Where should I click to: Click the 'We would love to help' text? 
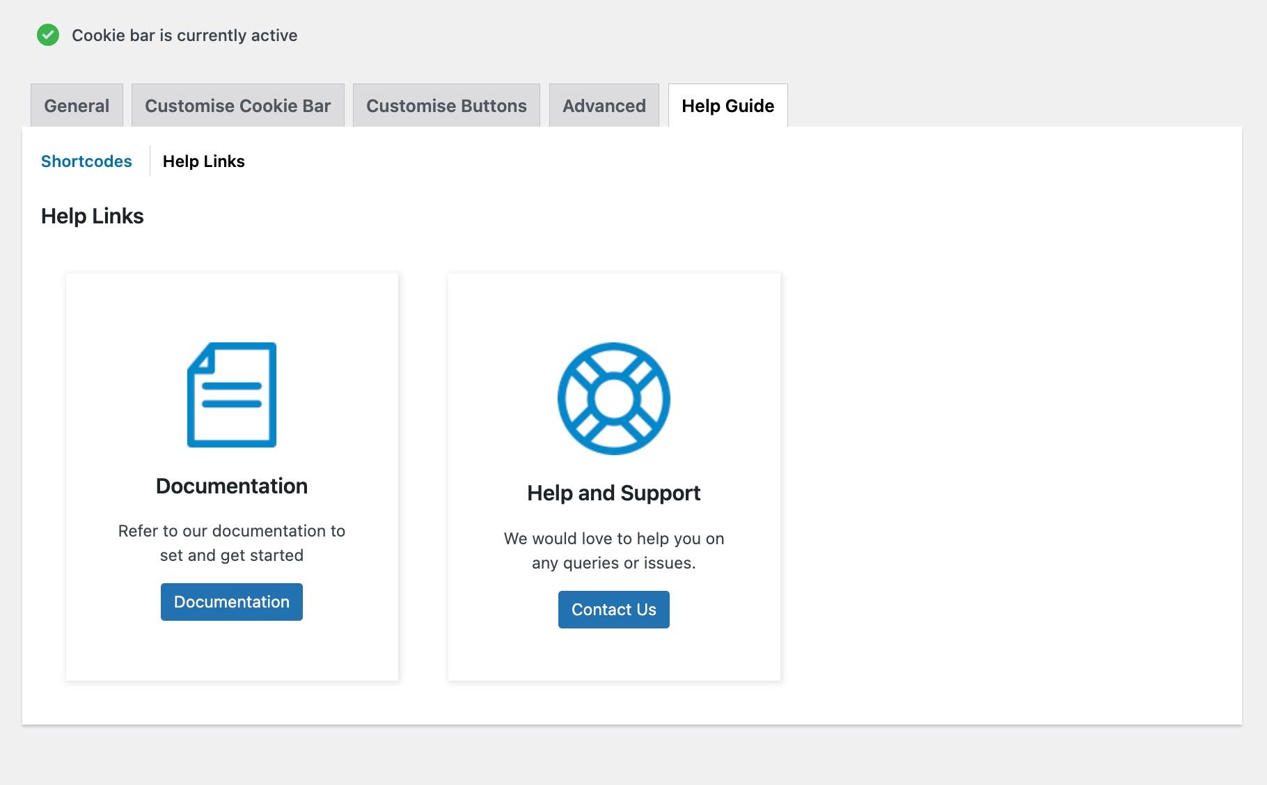tap(614, 550)
